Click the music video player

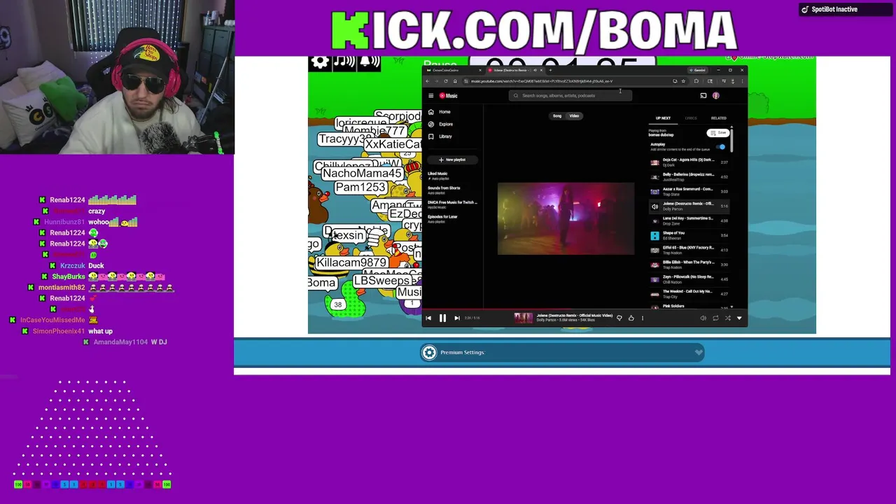[x=566, y=218]
